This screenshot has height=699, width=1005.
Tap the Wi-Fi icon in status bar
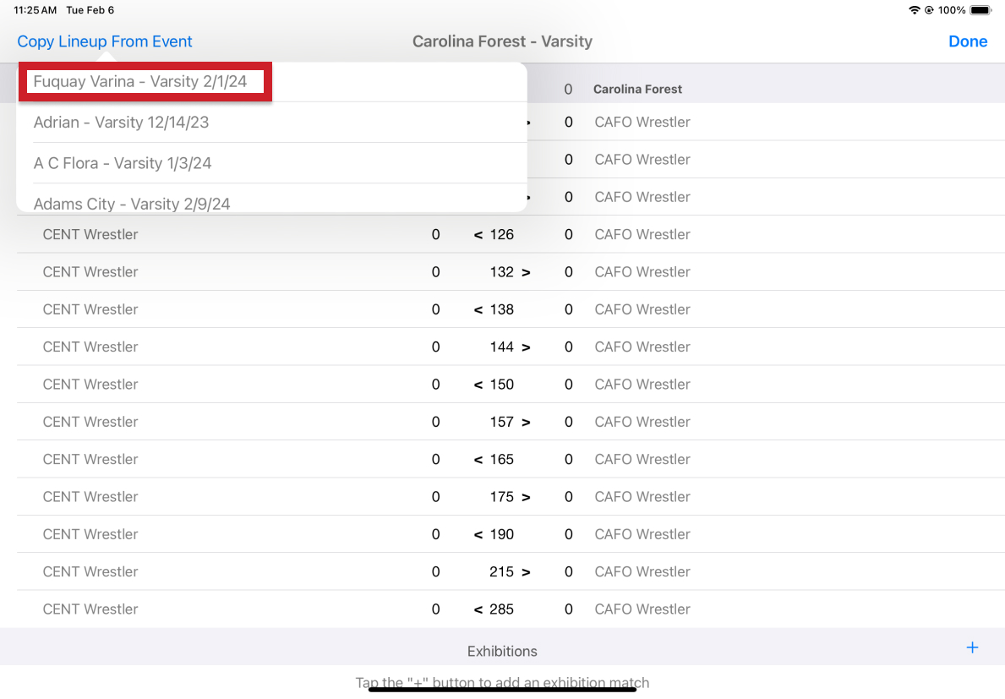coord(914,10)
